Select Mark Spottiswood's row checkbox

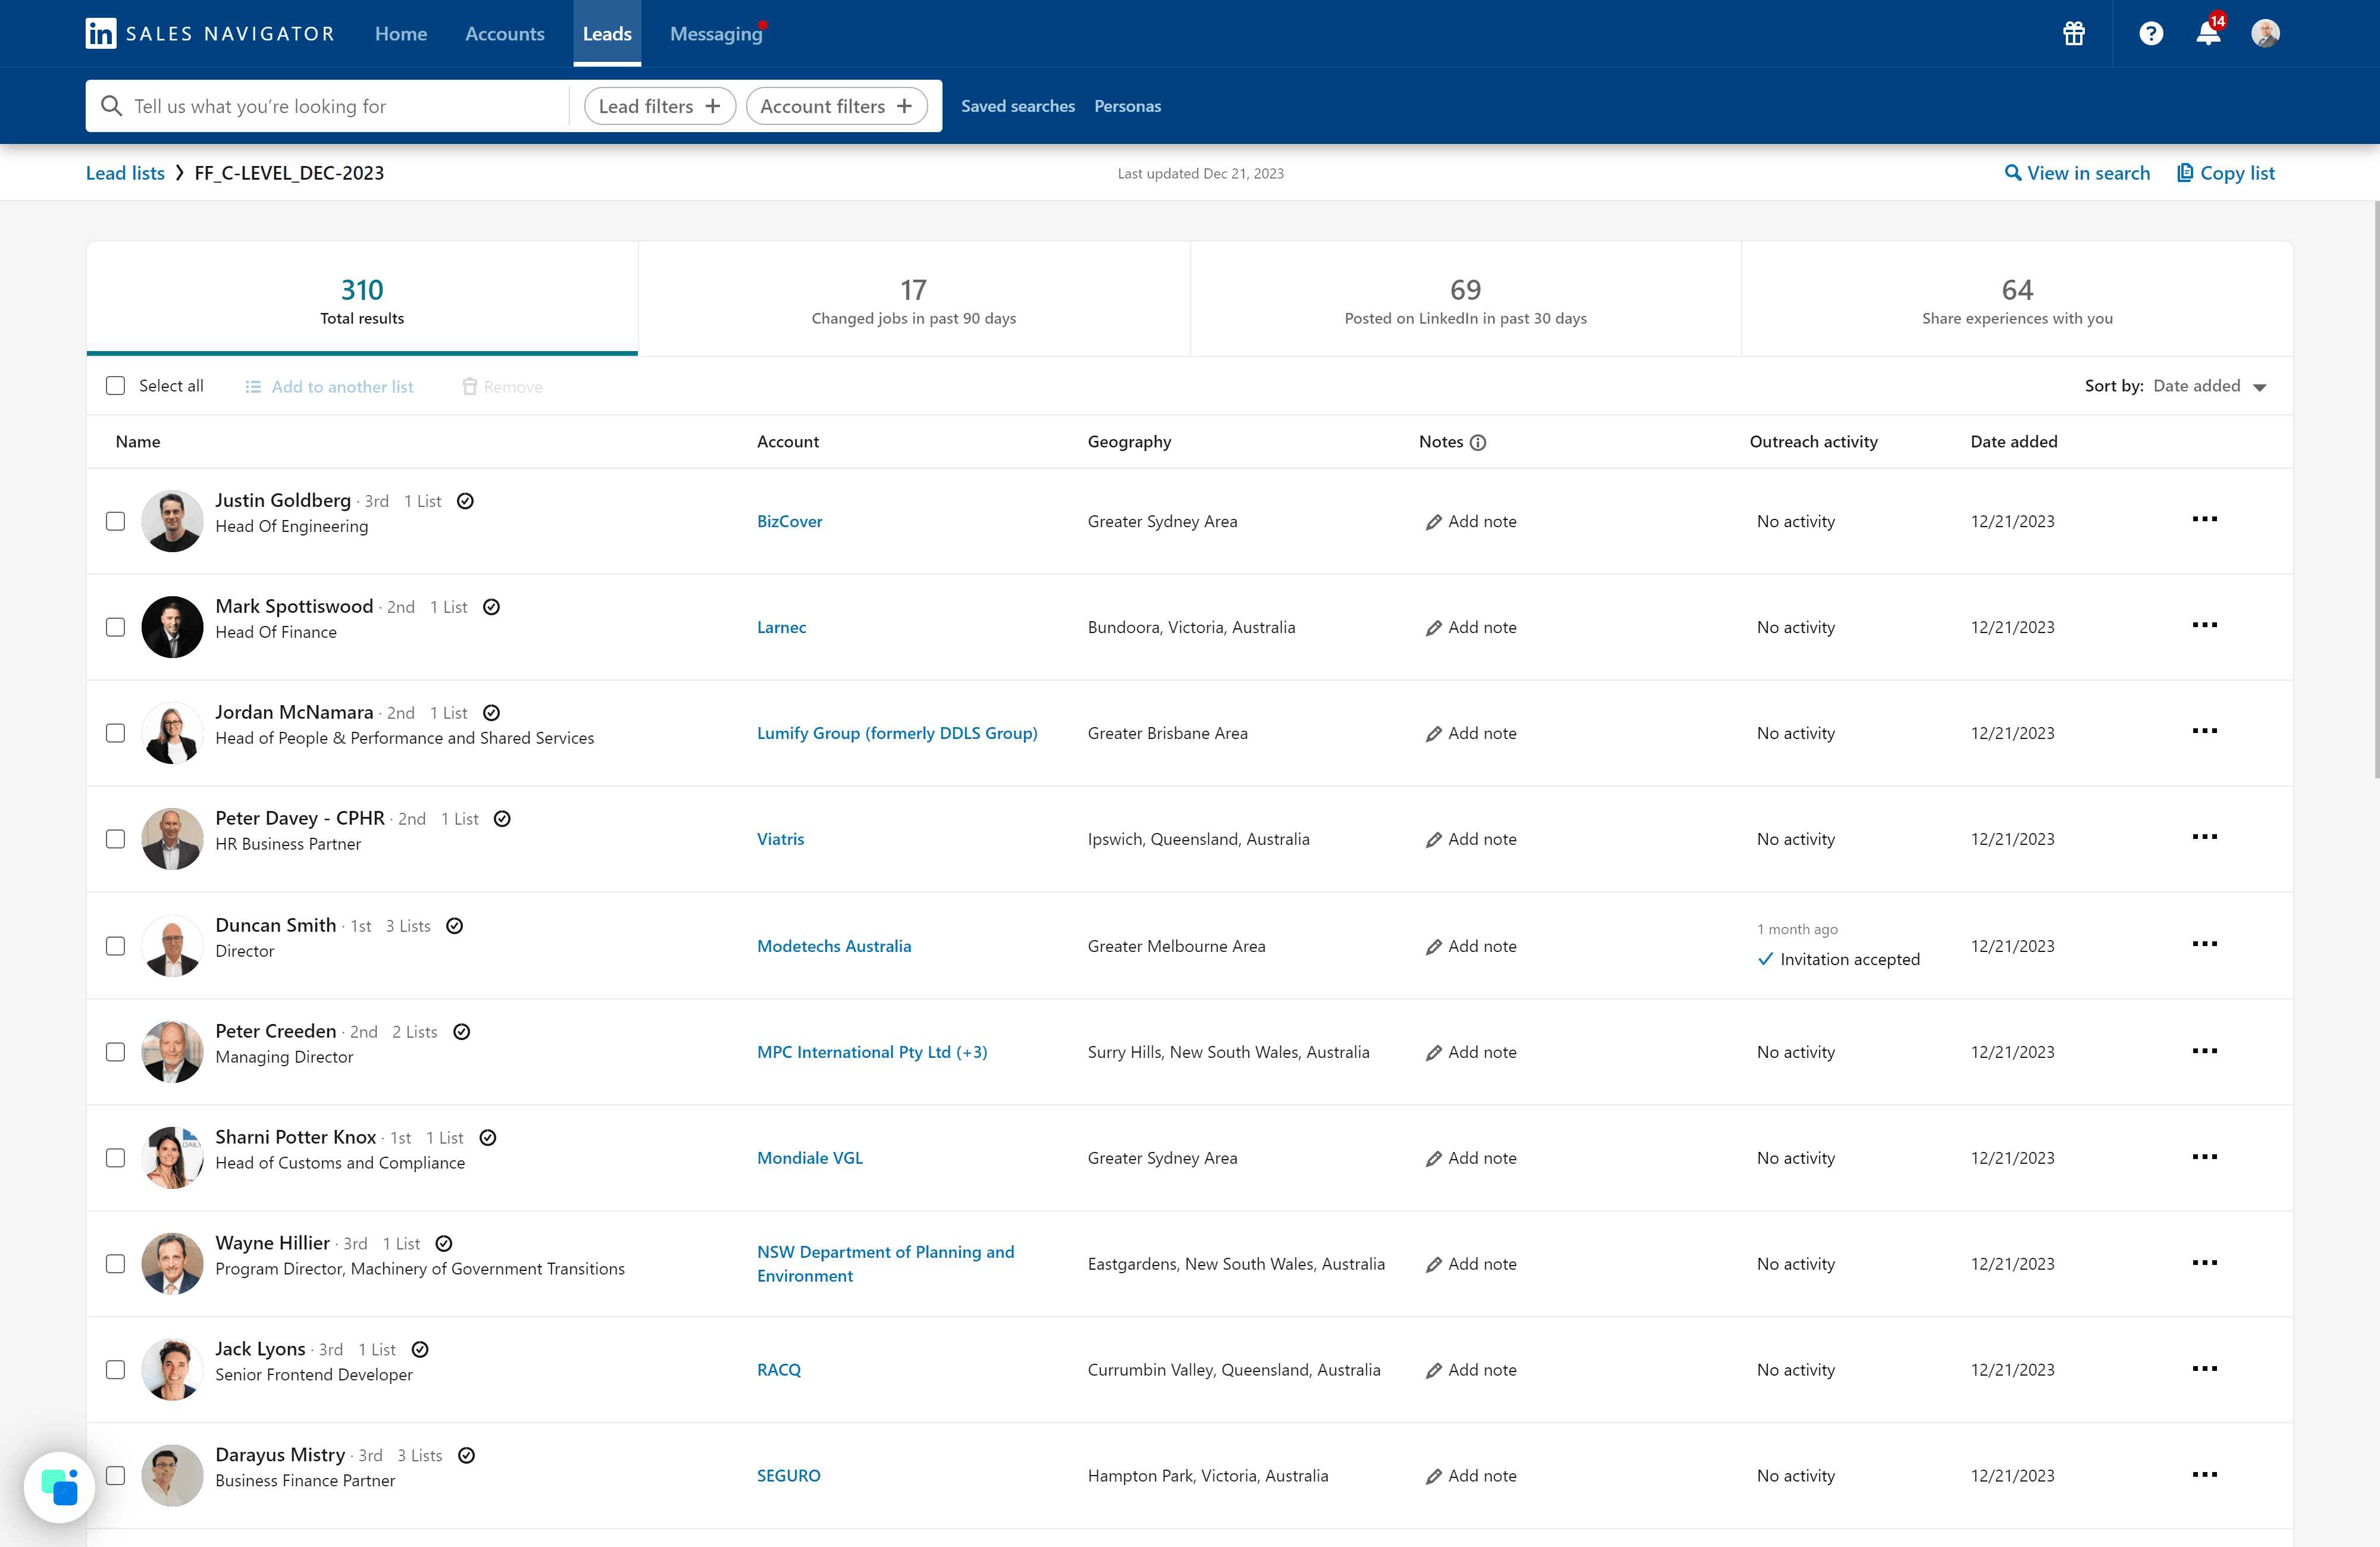click(x=115, y=628)
